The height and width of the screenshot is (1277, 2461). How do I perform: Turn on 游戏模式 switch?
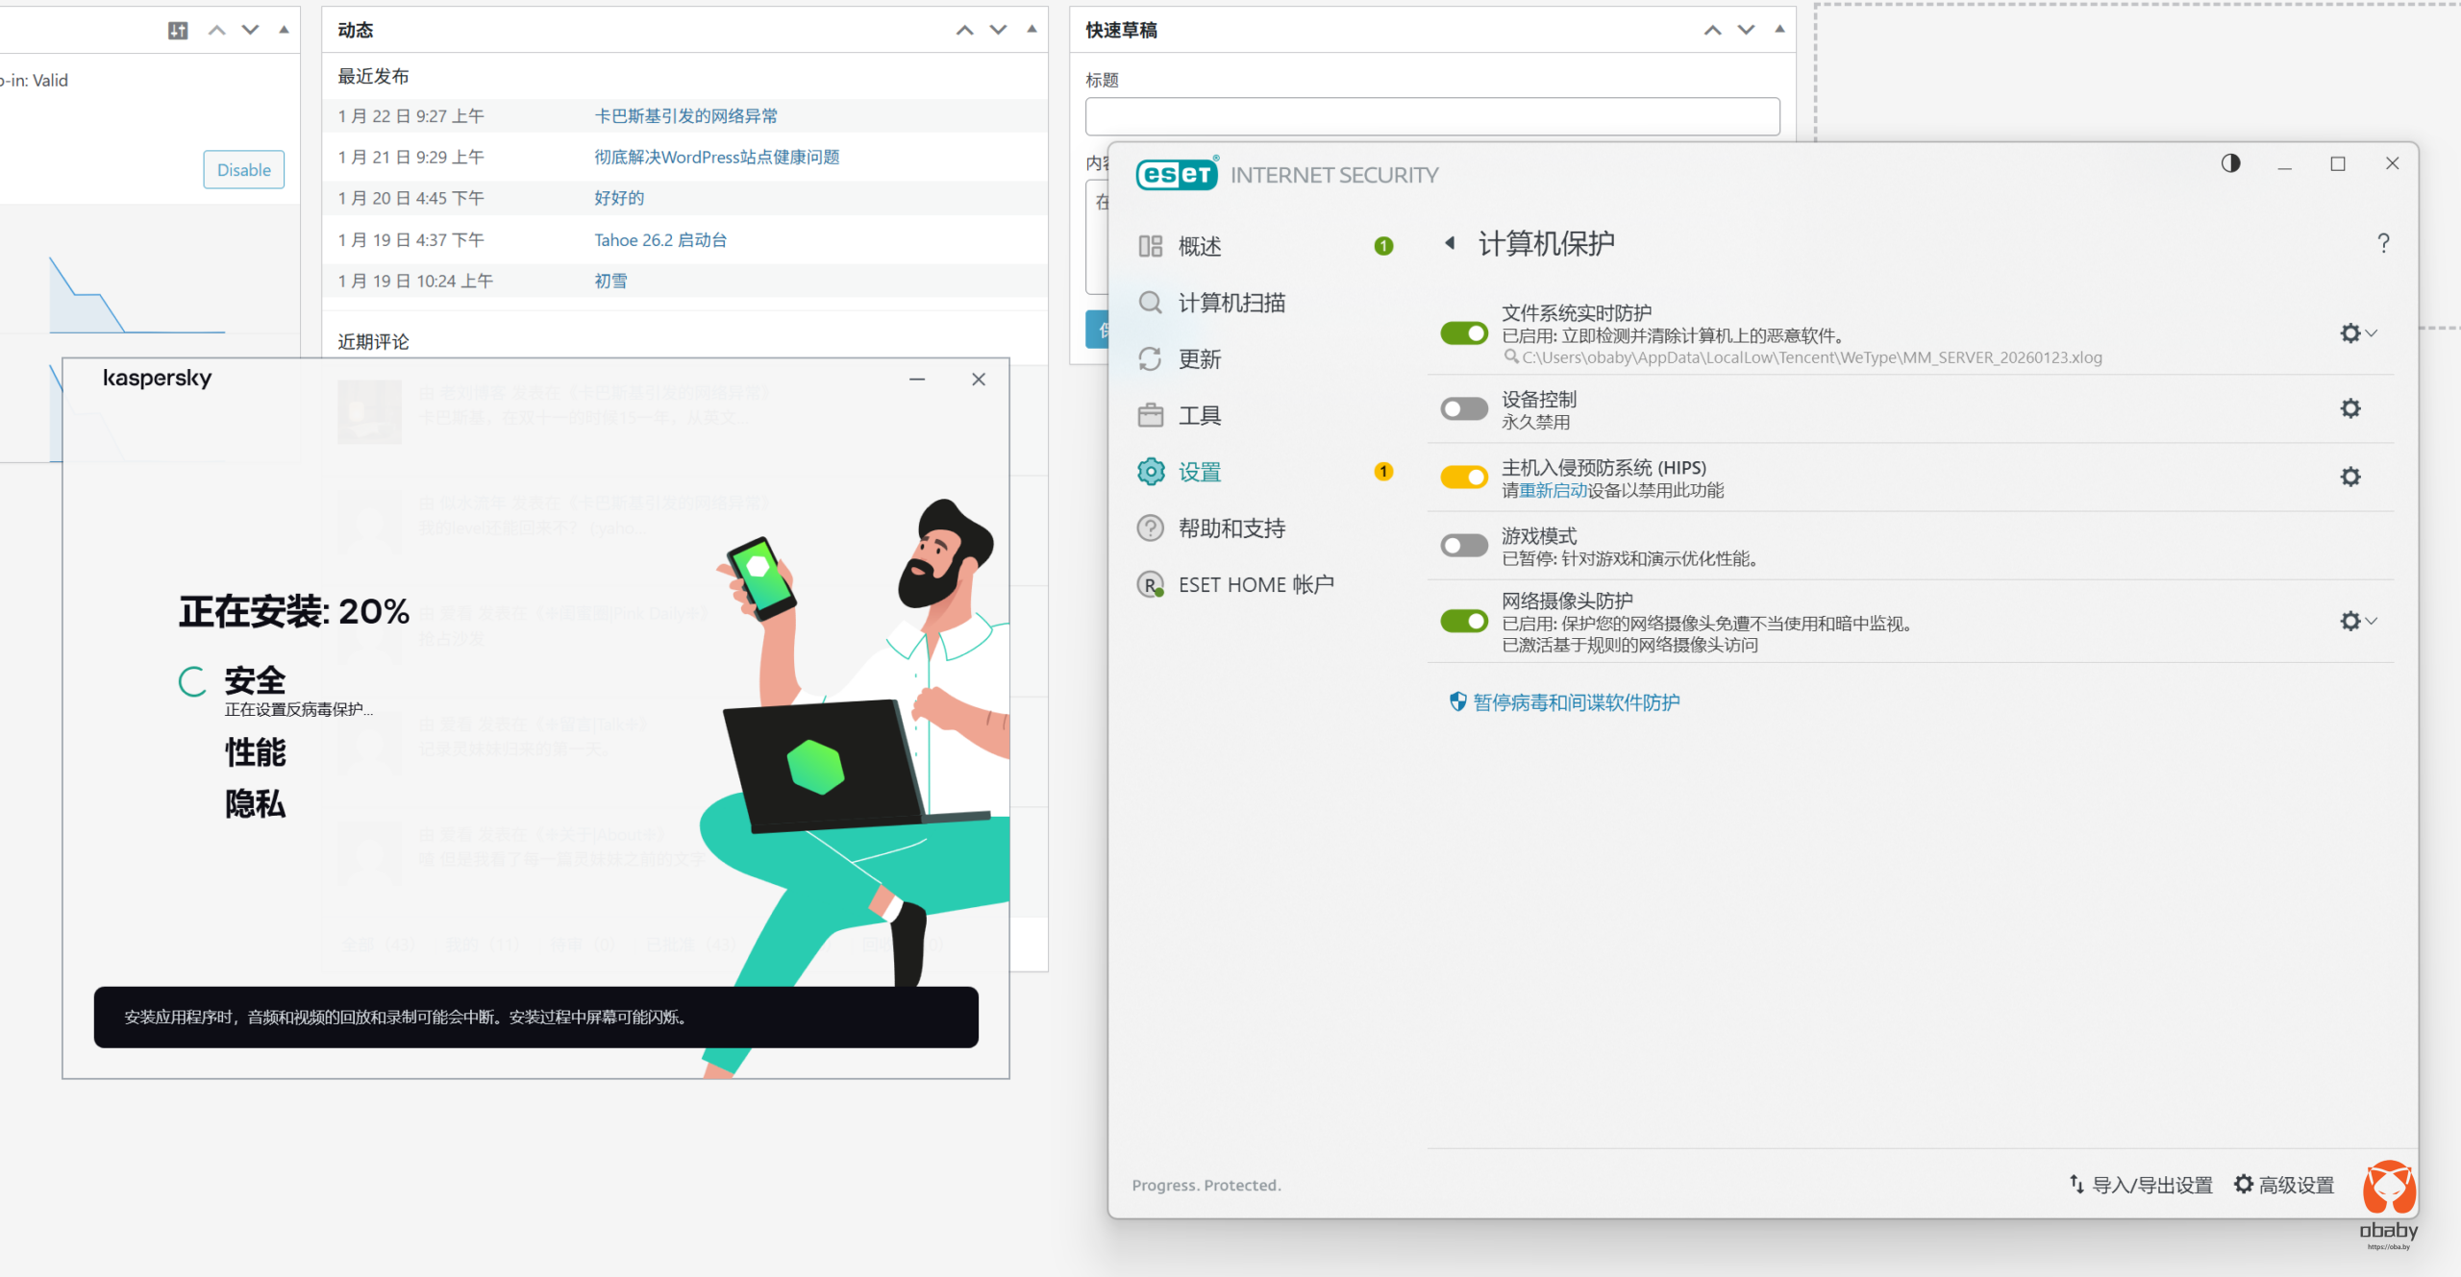1463,545
